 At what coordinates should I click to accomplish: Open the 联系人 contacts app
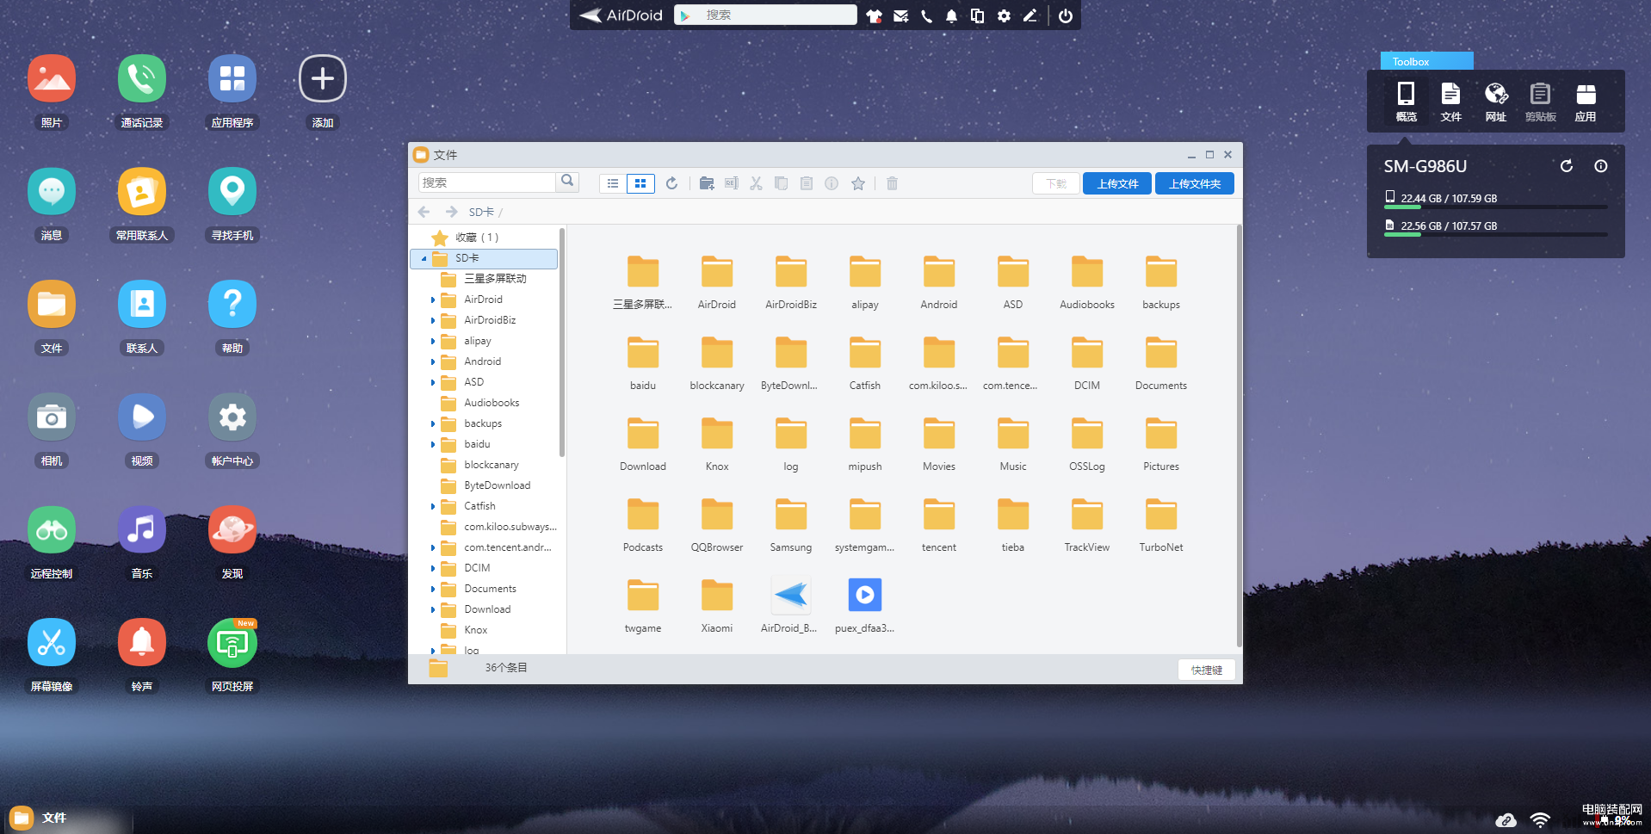click(142, 304)
